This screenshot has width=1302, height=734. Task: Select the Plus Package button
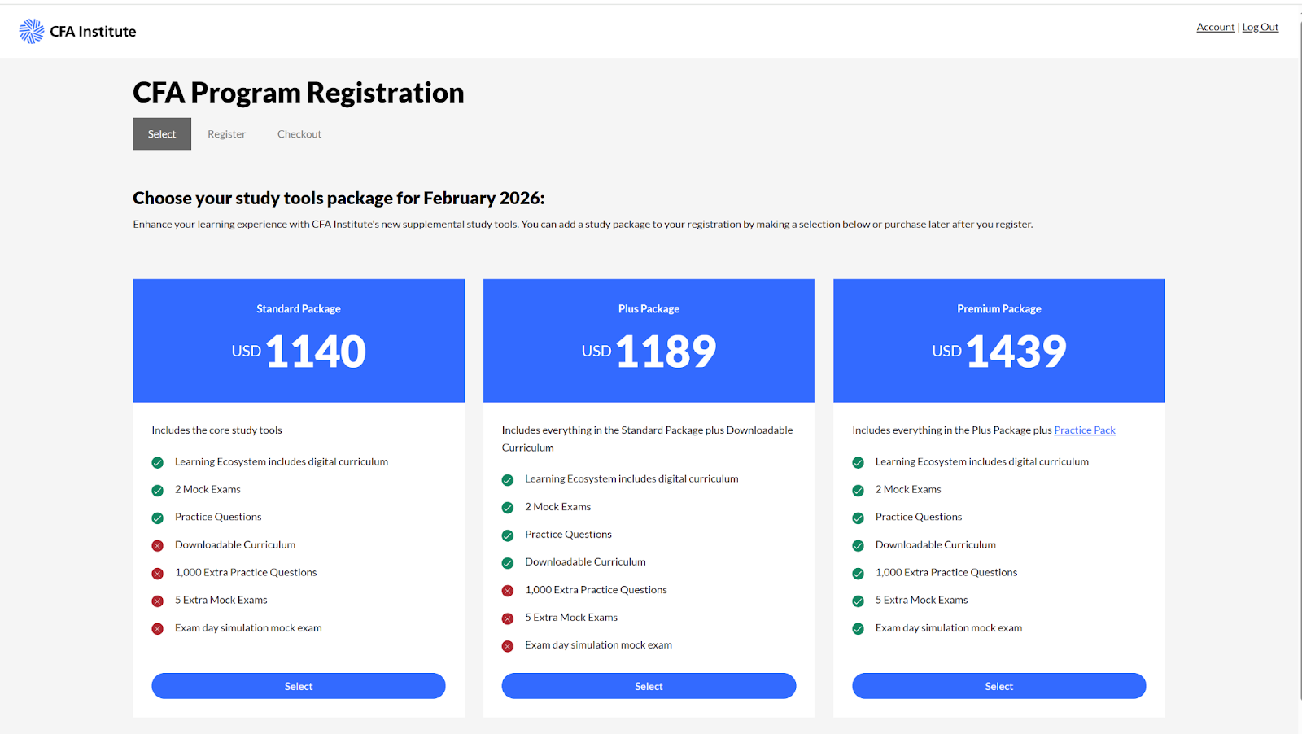tap(649, 686)
